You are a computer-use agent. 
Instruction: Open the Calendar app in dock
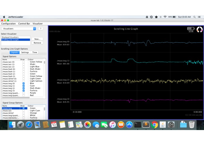coord(54,125)
